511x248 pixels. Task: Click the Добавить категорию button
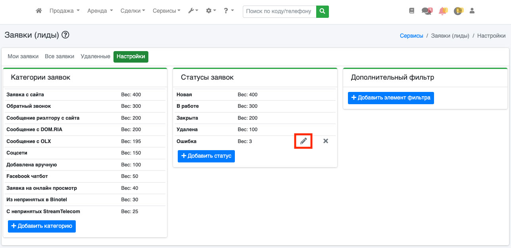coord(42,226)
